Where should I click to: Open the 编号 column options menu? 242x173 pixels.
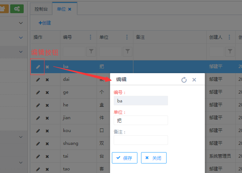pos(90,37)
